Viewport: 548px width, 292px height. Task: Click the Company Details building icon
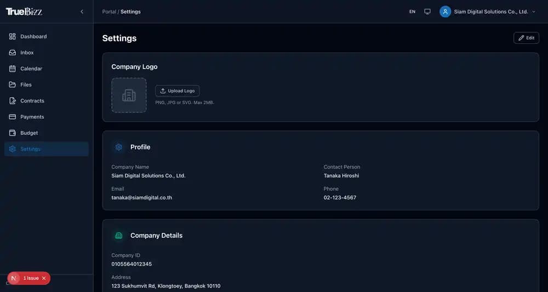click(119, 236)
